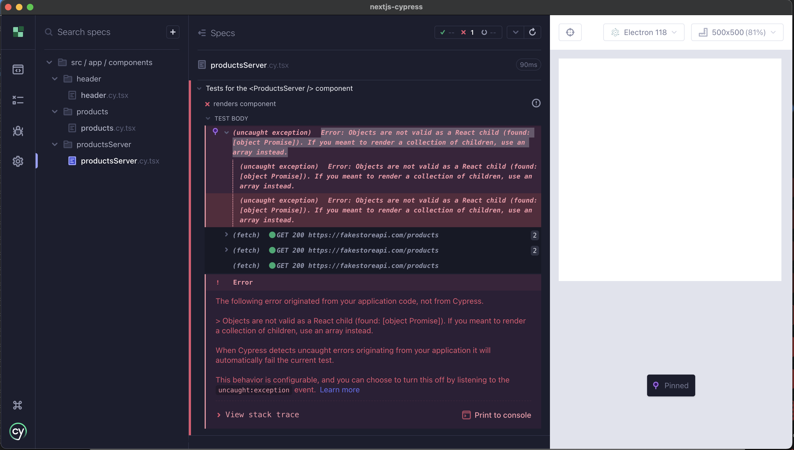Rerun all tests with reload icon
The image size is (794, 450).
(x=532, y=32)
